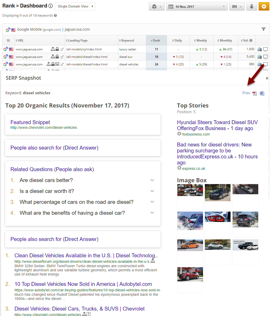Click the download export icon button
The image size is (272, 316).
click(252, 6)
